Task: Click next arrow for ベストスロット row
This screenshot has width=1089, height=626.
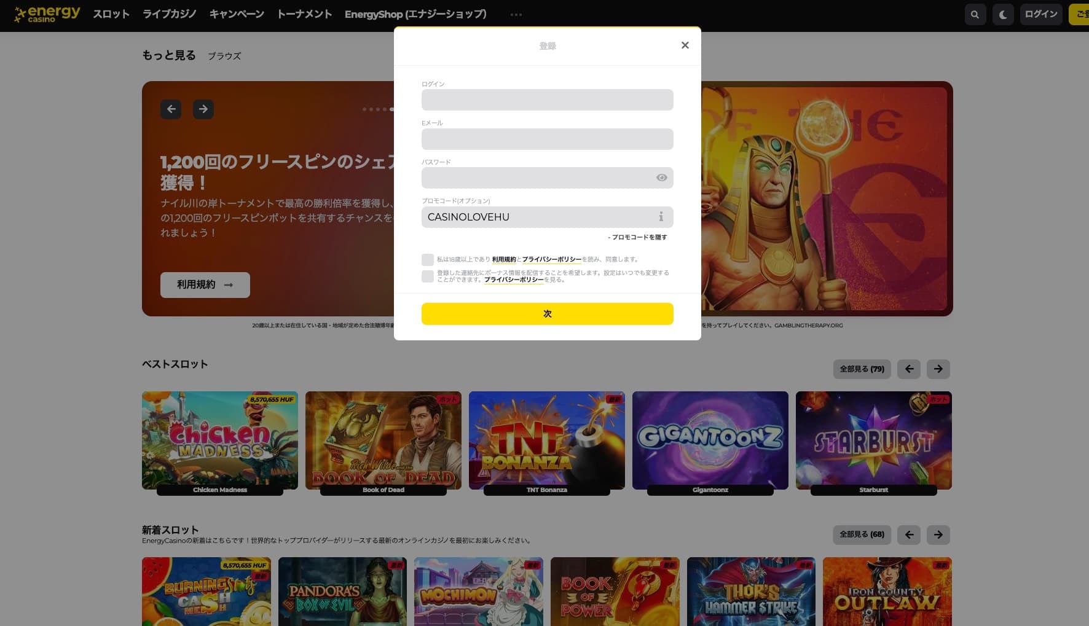Action: pos(938,369)
